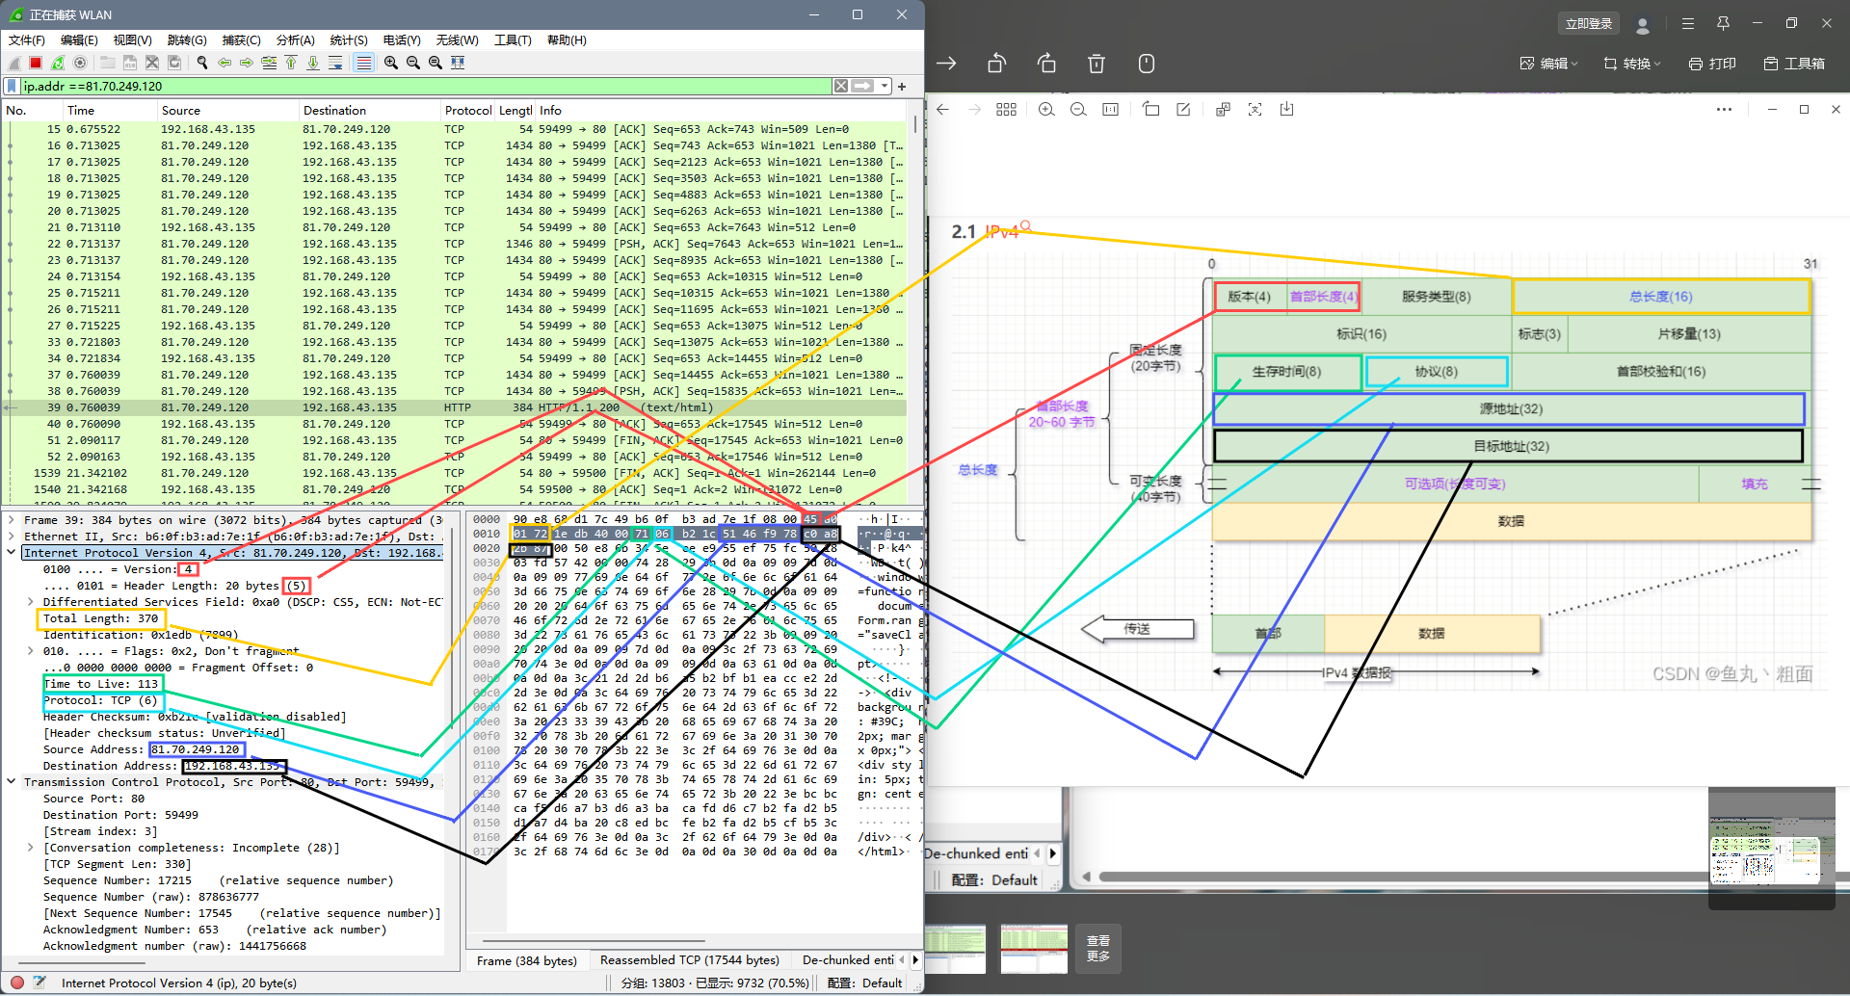Screen dimensions: 1850x996
Task: Click 配置: Default profile in status bar
Action: click(864, 983)
